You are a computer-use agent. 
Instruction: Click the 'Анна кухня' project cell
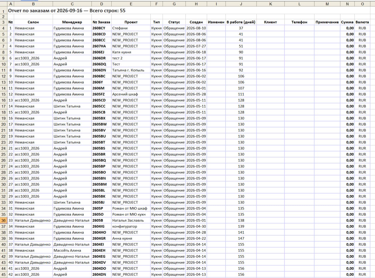[x=131, y=238]
